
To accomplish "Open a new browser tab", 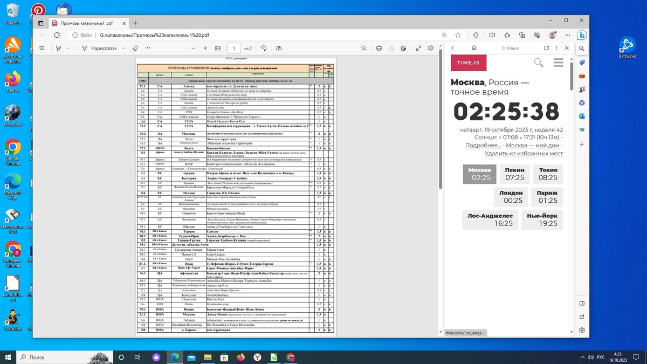I will pyautogui.click(x=135, y=23).
